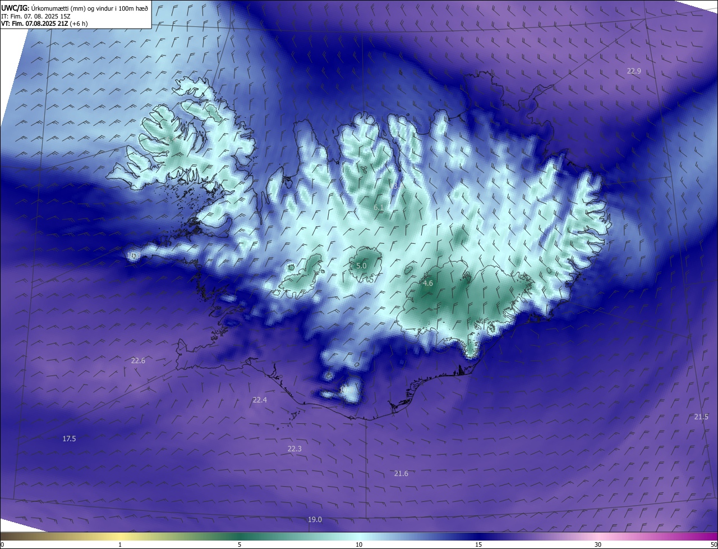
Task: Click the color scale tick label 30
Action: [x=598, y=545]
